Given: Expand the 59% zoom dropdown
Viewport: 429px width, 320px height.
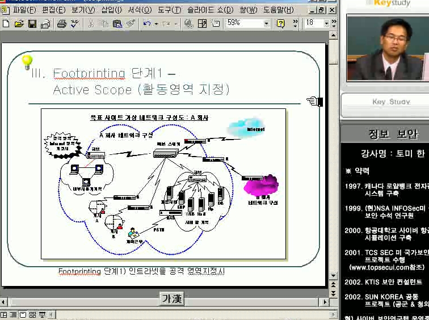Looking at the screenshot, I should [266, 24].
